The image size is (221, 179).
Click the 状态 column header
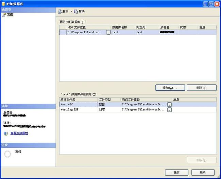[188, 27]
